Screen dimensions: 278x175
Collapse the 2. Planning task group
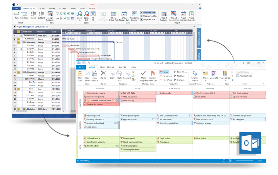coord(24,42)
